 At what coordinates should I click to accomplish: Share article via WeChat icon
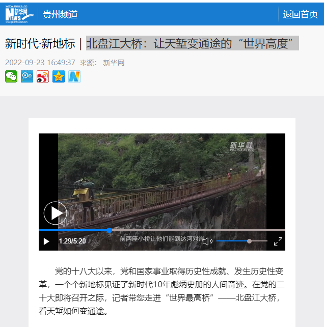(11, 76)
